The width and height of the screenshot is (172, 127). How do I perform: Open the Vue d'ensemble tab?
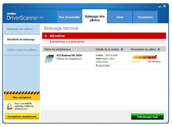tap(69, 17)
